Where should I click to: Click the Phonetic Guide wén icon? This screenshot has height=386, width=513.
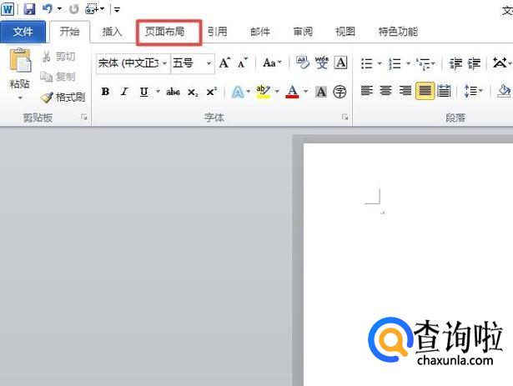coord(322,63)
